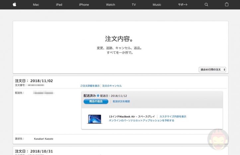240x155 pixels.
Task: Open the iPhone menu item
Action: tap(84, 5)
